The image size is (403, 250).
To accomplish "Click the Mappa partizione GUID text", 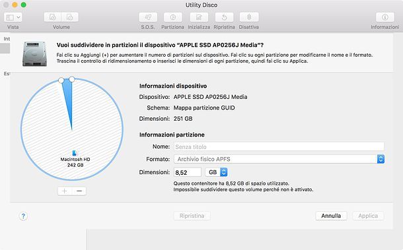I will (x=204, y=108).
